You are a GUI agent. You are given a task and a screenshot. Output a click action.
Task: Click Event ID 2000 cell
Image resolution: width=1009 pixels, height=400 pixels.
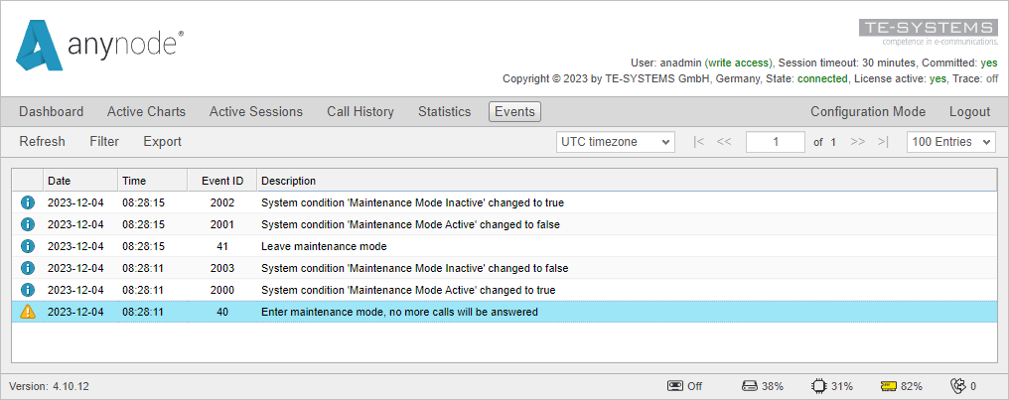coord(222,290)
